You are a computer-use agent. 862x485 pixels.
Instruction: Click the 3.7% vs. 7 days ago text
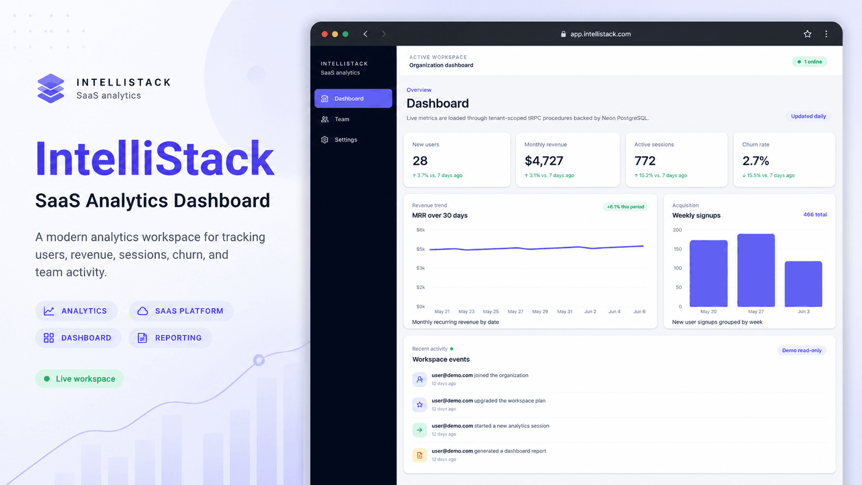437,176
